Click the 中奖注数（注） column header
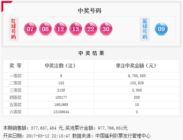 click(x=60, y=66)
